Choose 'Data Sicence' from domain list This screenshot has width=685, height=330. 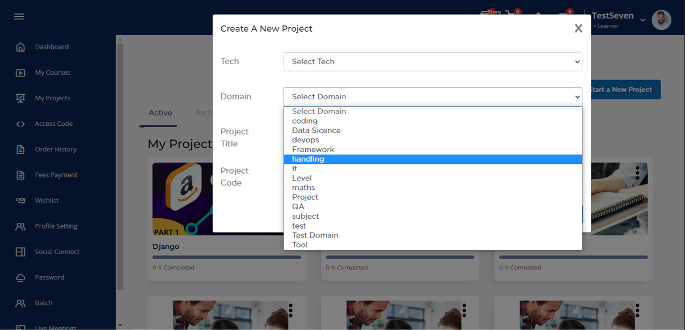pyautogui.click(x=316, y=130)
